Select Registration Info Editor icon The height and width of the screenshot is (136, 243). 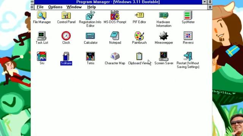coord(90,15)
